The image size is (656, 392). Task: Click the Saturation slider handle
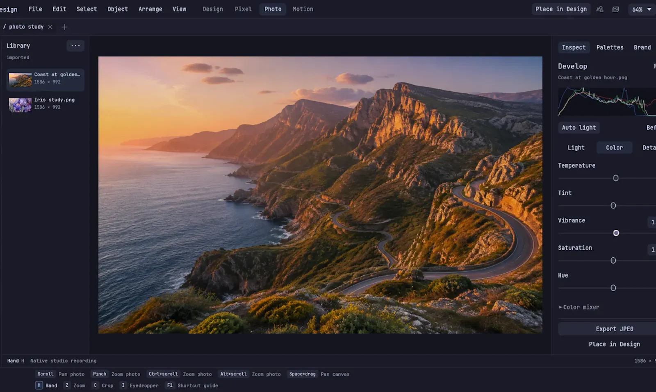613,261
